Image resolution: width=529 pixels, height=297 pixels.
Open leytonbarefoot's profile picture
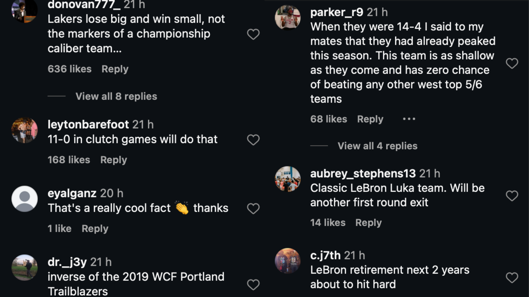[25, 130]
